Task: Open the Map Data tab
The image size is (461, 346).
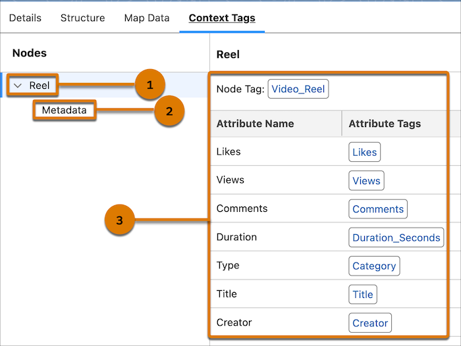Action: point(146,18)
